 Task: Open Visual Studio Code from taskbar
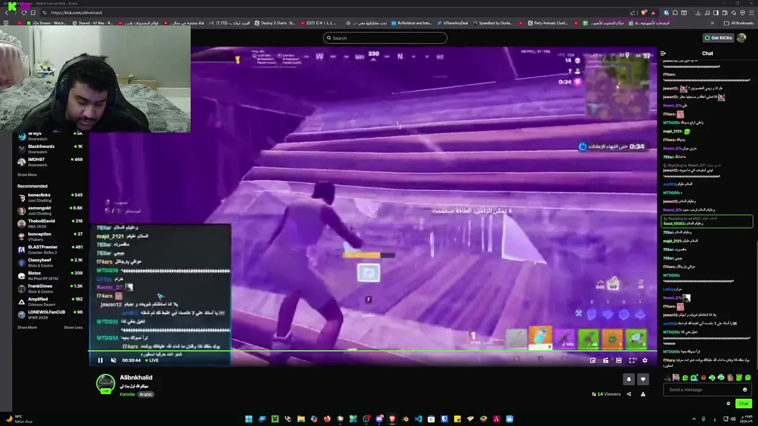pyautogui.click(x=418, y=419)
